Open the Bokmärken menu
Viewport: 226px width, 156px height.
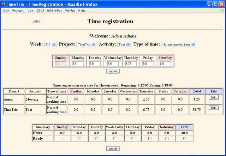point(54,11)
